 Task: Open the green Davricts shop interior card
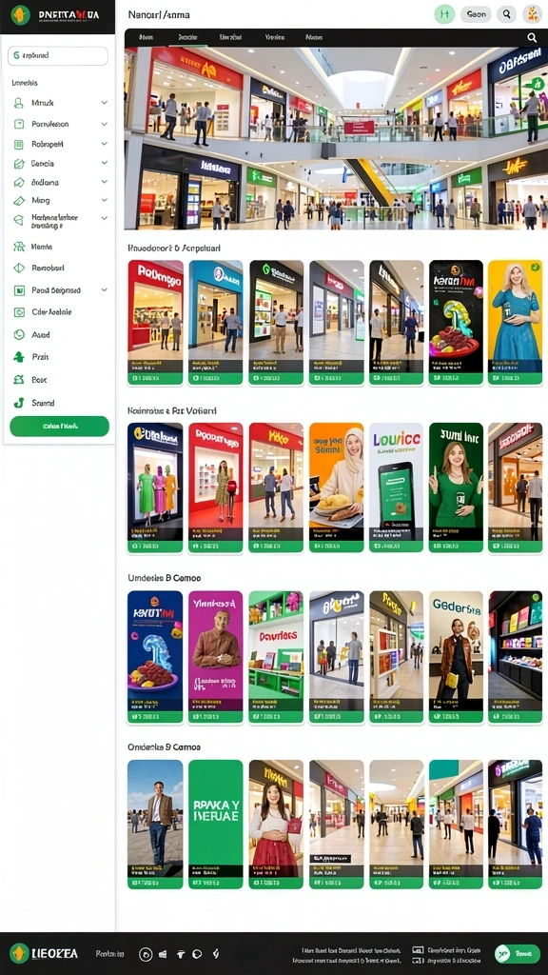(276, 657)
